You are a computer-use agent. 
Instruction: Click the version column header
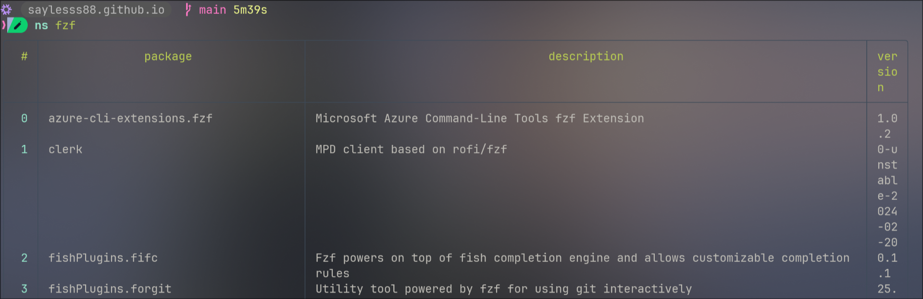click(x=887, y=72)
